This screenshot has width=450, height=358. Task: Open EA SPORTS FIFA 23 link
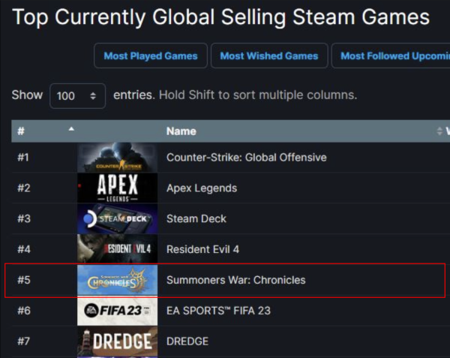point(218,311)
